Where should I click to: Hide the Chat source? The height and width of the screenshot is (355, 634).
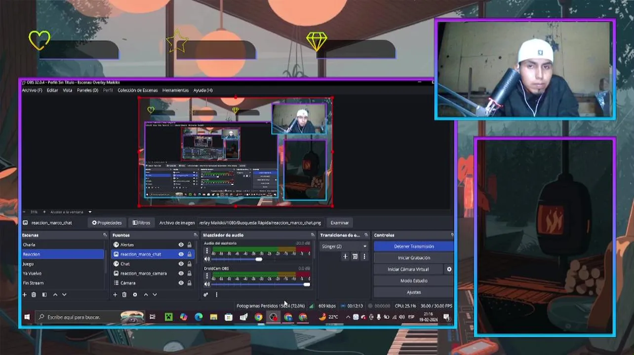181,264
